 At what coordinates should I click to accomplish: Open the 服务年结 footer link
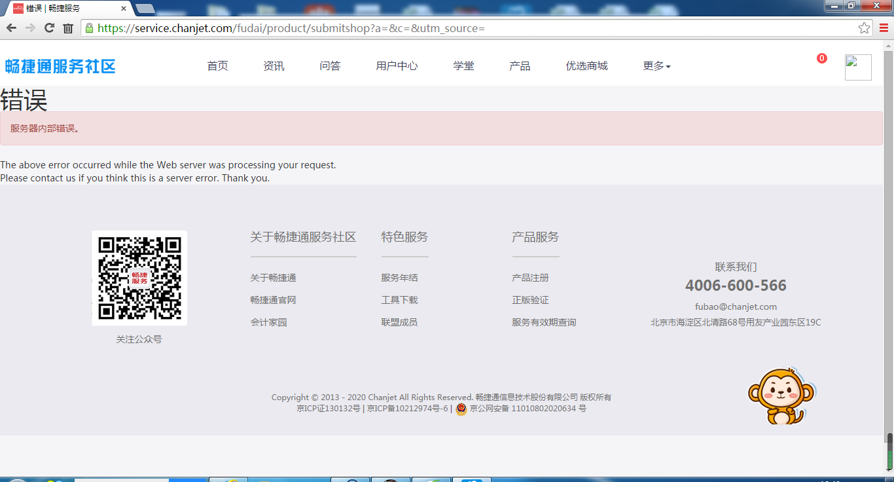click(400, 278)
